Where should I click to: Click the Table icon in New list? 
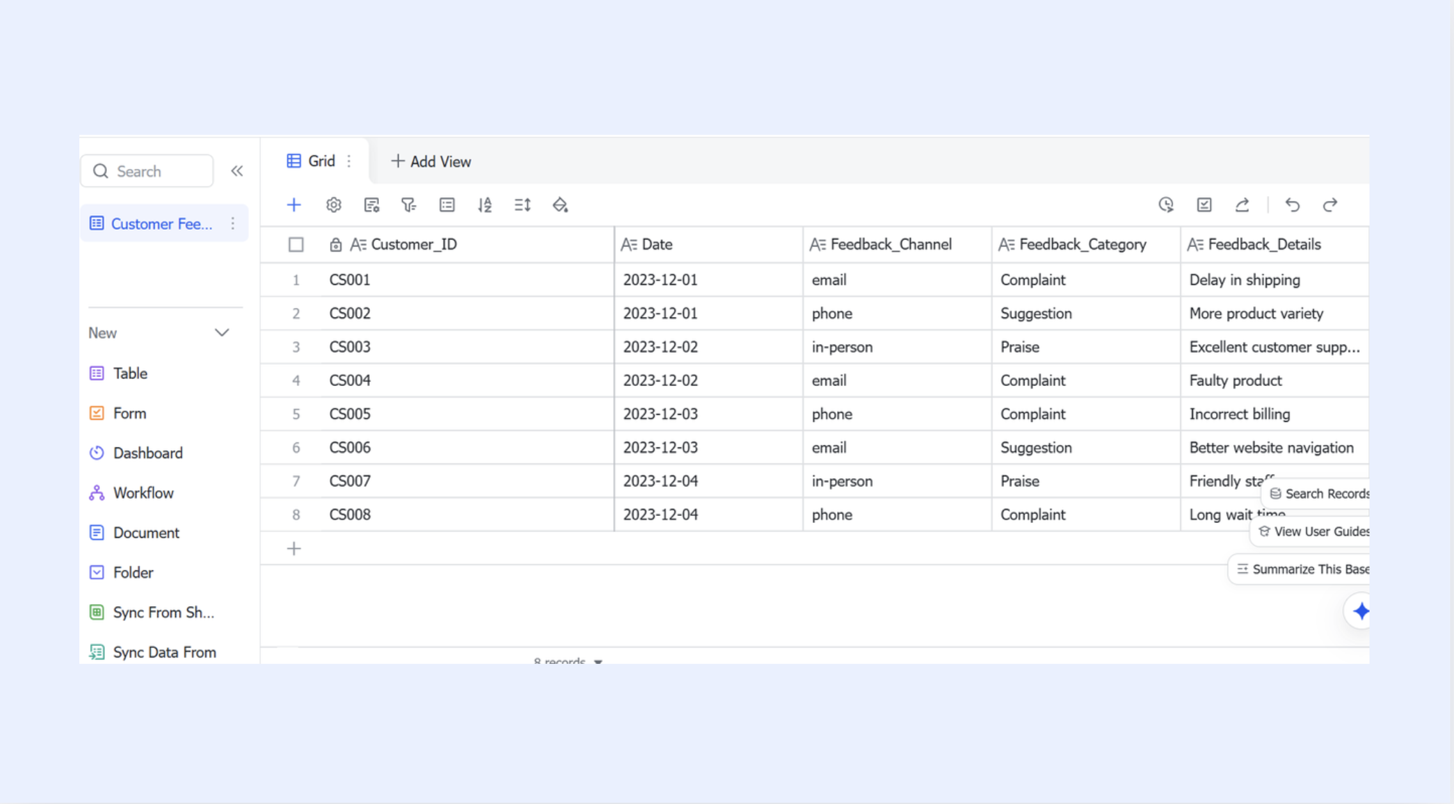point(97,373)
